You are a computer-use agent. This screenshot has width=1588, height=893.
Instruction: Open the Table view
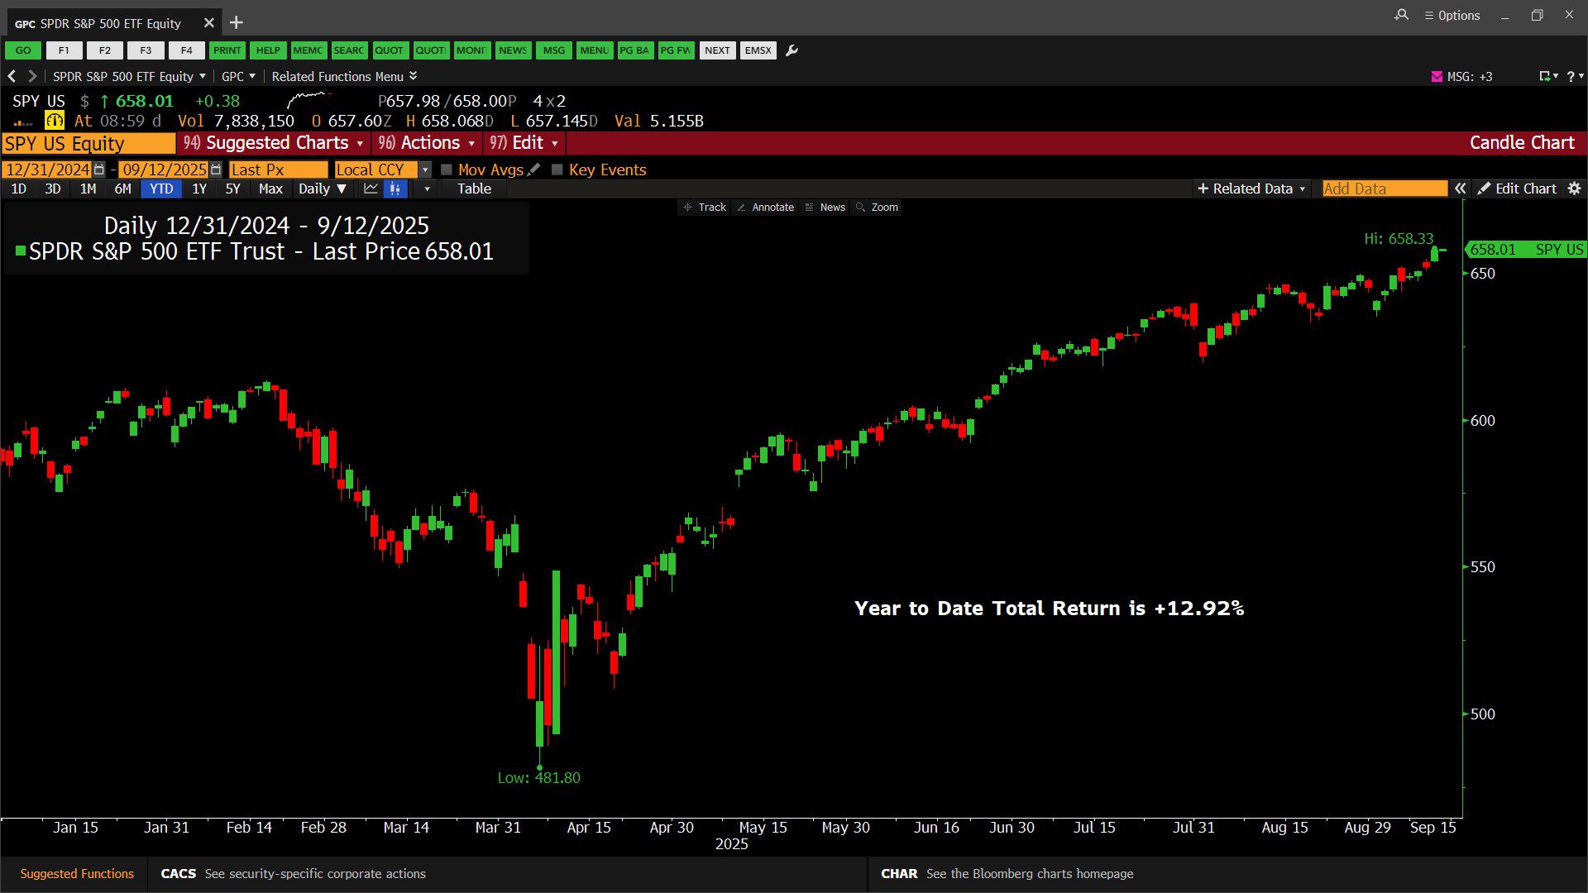click(x=474, y=189)
